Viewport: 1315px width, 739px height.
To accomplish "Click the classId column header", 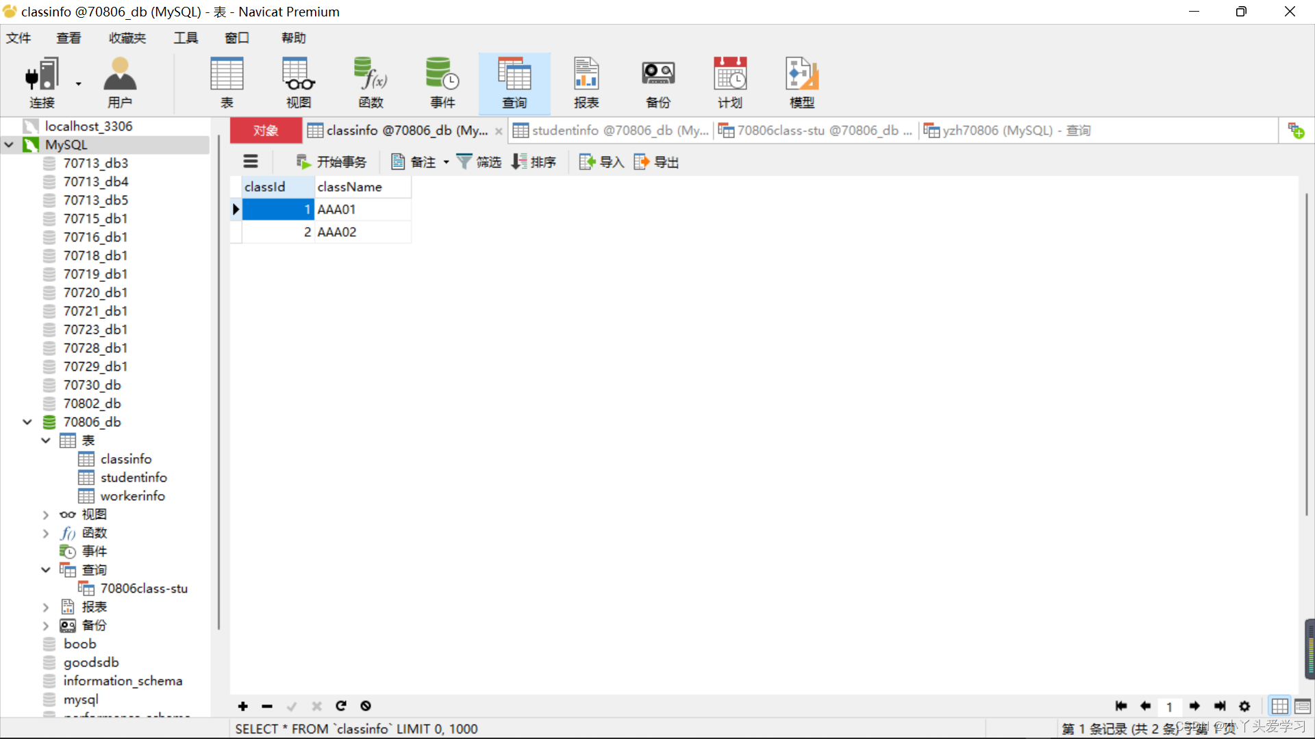I will pyautogui.click(x=278, y=187).
